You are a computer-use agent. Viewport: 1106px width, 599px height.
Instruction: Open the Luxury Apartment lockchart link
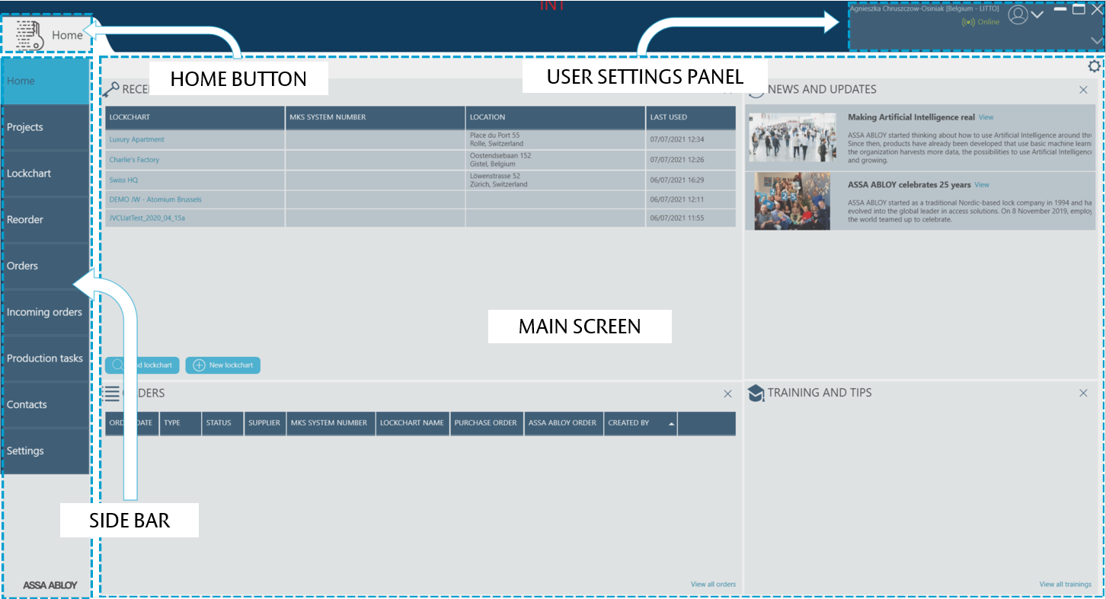pos(136,140)
